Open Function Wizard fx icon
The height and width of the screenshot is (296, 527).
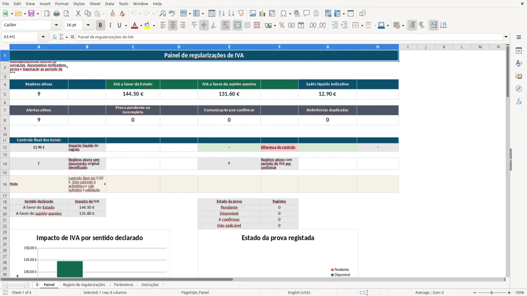click(x=54, y=37)
